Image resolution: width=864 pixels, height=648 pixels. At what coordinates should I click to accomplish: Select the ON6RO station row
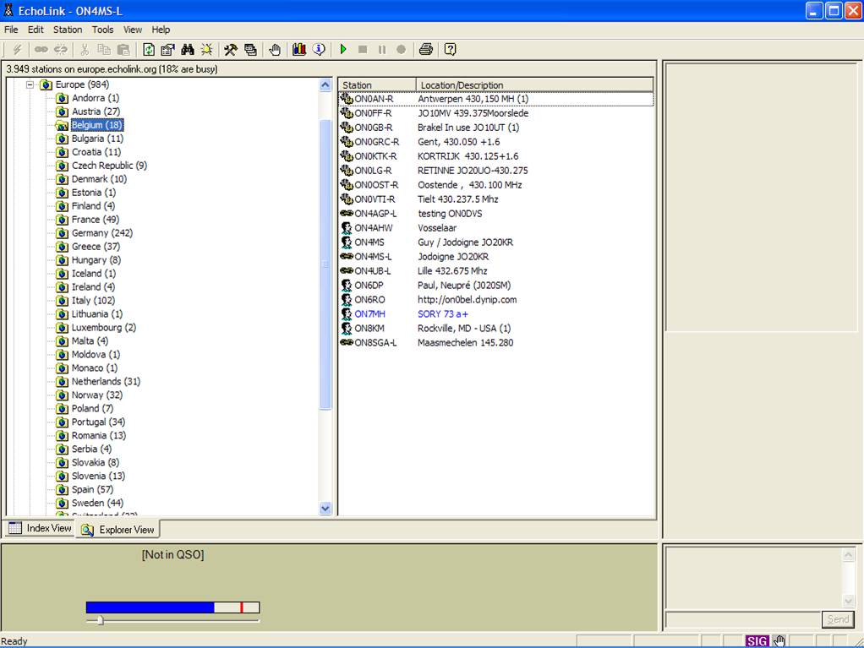(x=496, y=300)
